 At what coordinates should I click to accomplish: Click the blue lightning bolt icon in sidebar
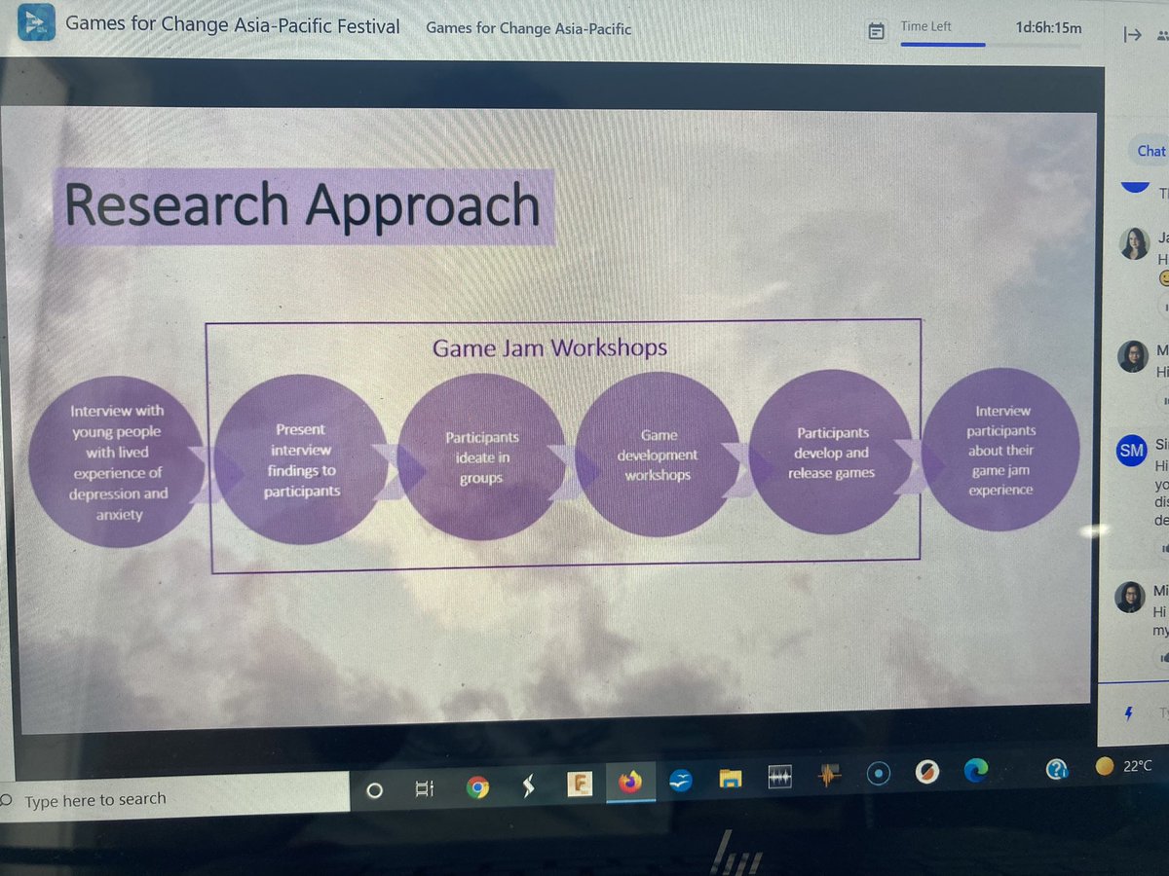[1128, 713]
